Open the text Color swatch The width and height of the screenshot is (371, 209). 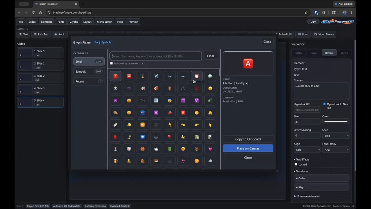point(336,121)
